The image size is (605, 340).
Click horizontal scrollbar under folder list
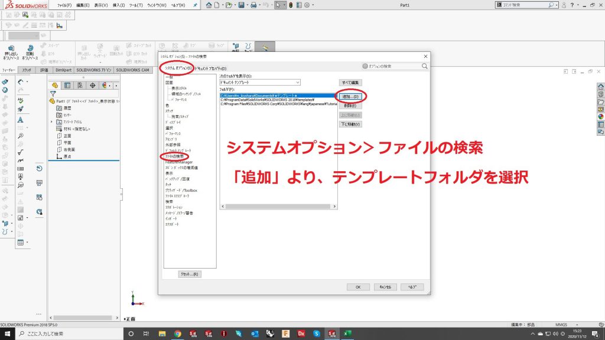278,207
